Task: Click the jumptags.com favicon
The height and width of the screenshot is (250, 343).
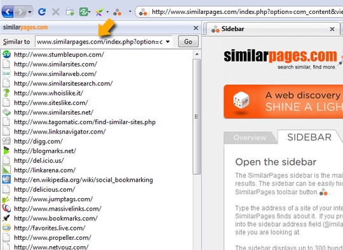Action: 6,199
